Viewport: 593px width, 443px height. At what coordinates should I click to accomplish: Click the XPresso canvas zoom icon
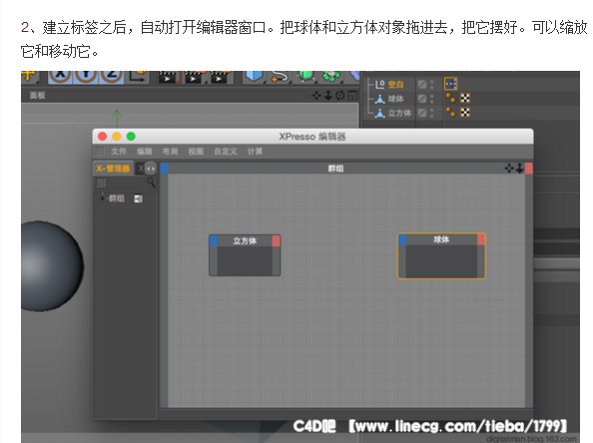click(x=520, y=169)
